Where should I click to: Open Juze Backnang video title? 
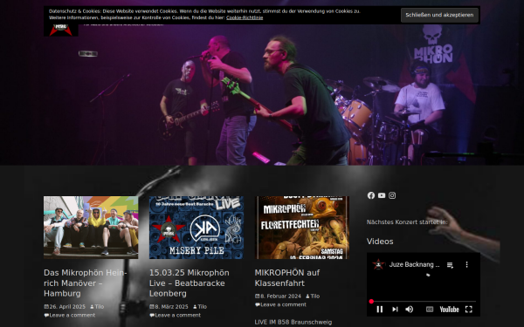click(x=414, y=264)
